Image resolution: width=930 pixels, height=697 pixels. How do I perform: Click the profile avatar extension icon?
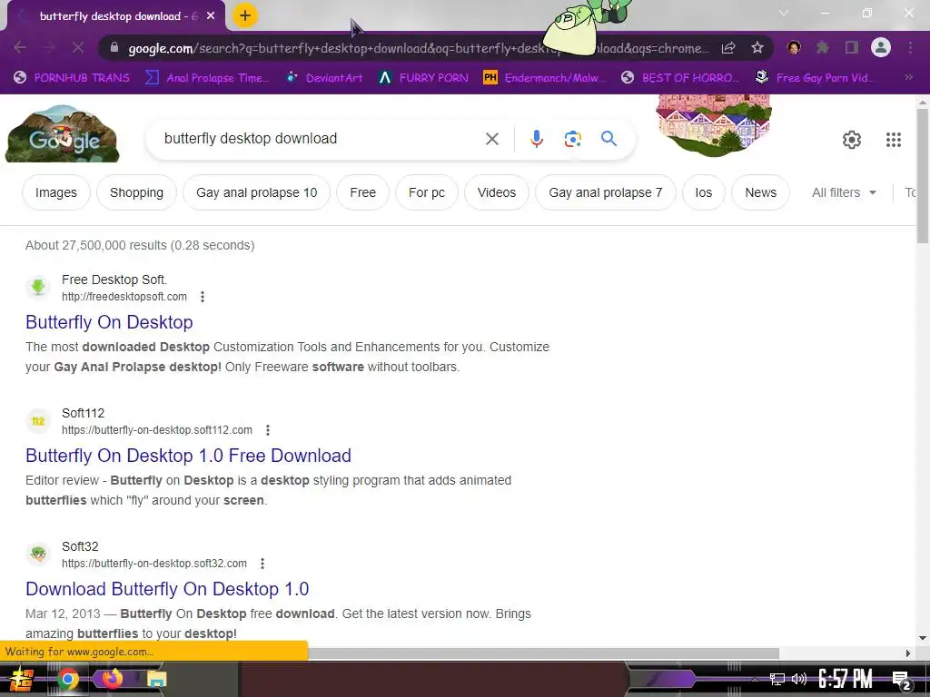pos(794,47)
